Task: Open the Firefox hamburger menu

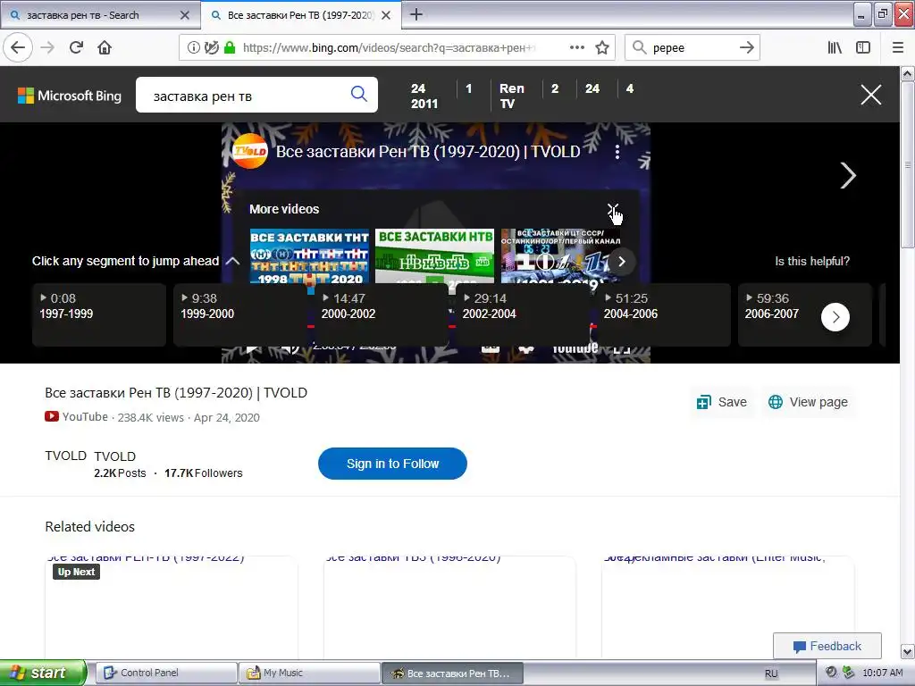Action: click(x=898, y=48)
